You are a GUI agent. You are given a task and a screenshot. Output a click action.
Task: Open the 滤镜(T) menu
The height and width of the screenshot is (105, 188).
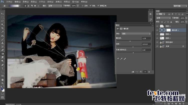coord(58,2)
